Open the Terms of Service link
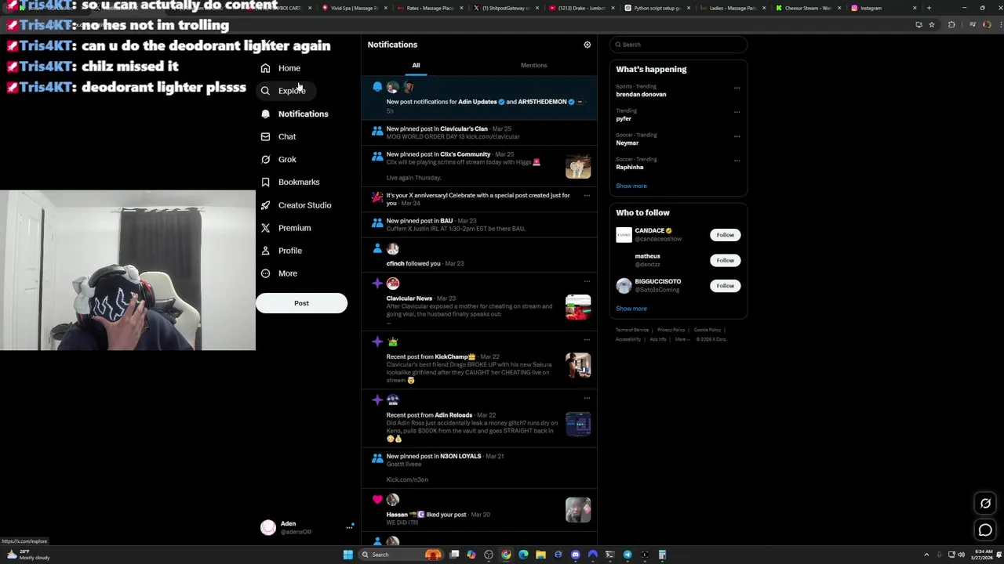The image size is (1004, 564). (x=632, y=330)
